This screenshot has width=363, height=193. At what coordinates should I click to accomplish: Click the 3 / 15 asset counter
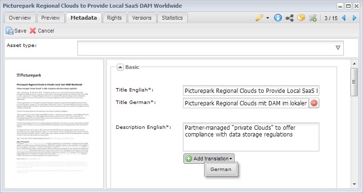(x=331, y=18)
